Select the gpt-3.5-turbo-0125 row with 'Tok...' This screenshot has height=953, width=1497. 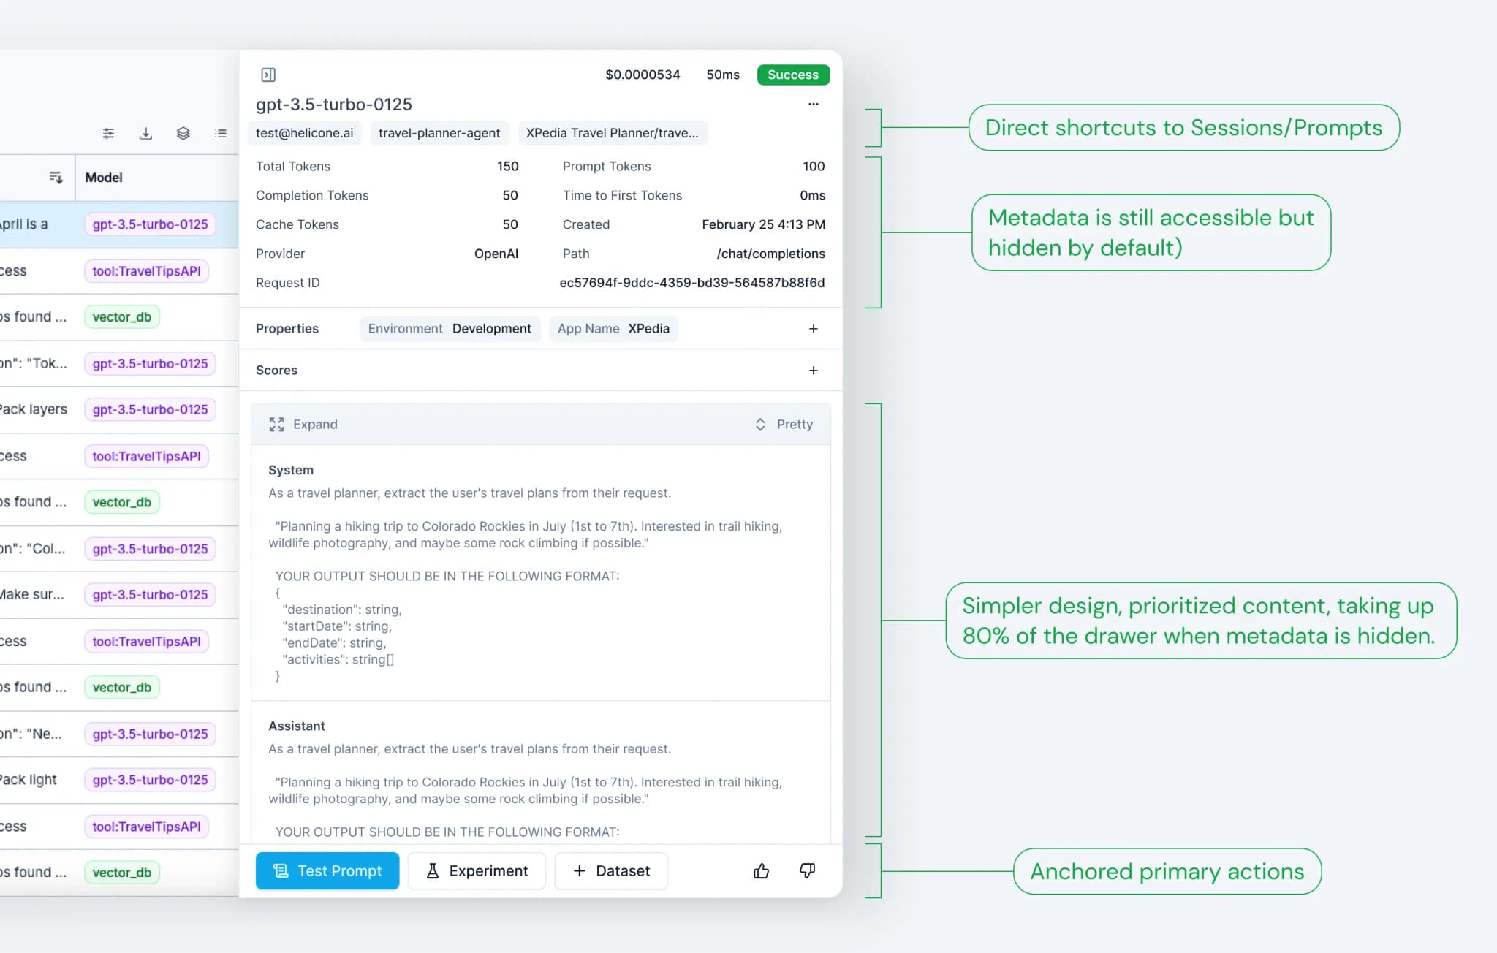(x=119, y=363)
